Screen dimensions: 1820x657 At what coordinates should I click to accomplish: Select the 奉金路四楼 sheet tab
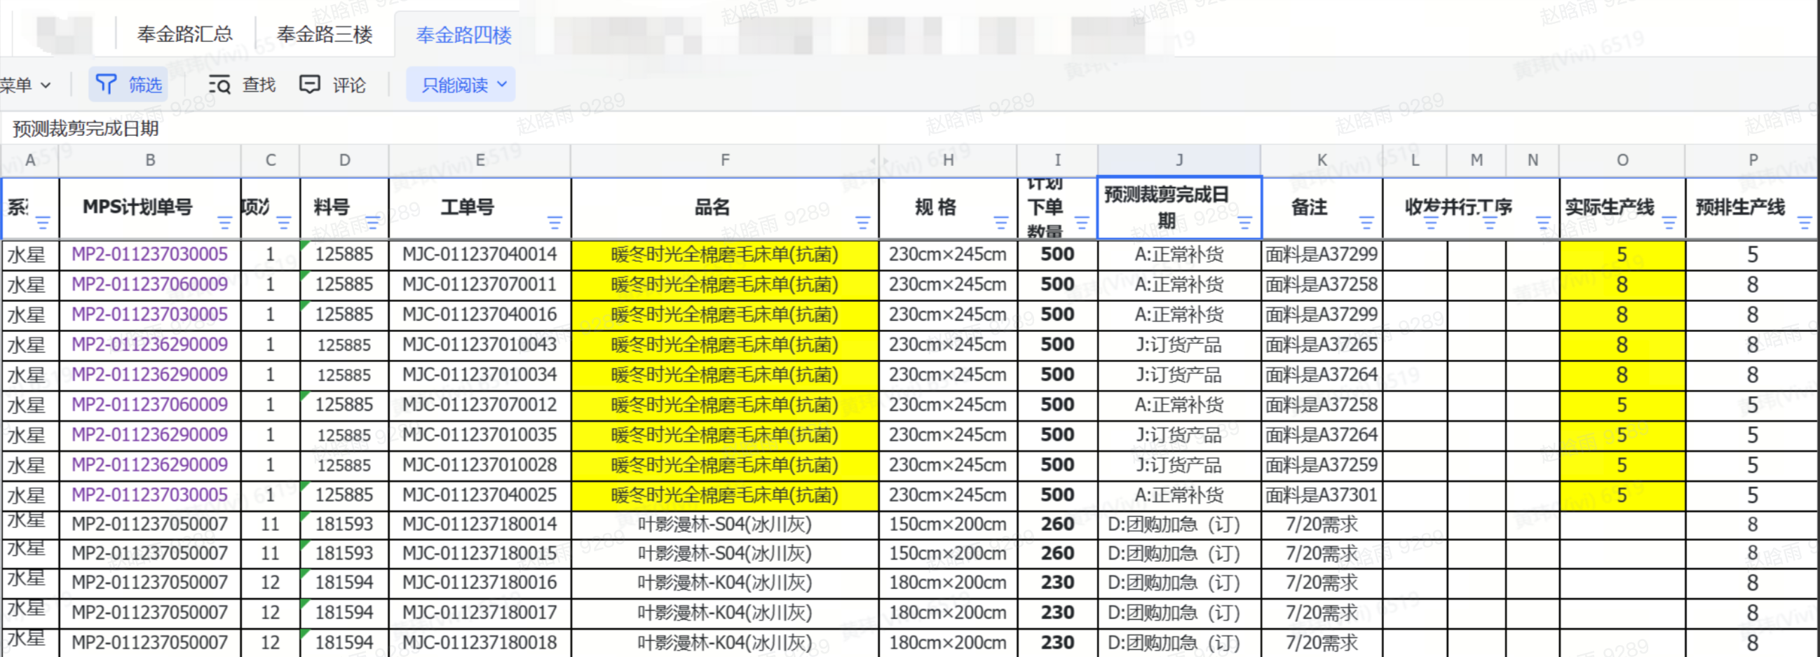[463, 34]
